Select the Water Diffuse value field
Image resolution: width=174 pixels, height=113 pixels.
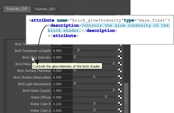(x=62, y=97)
